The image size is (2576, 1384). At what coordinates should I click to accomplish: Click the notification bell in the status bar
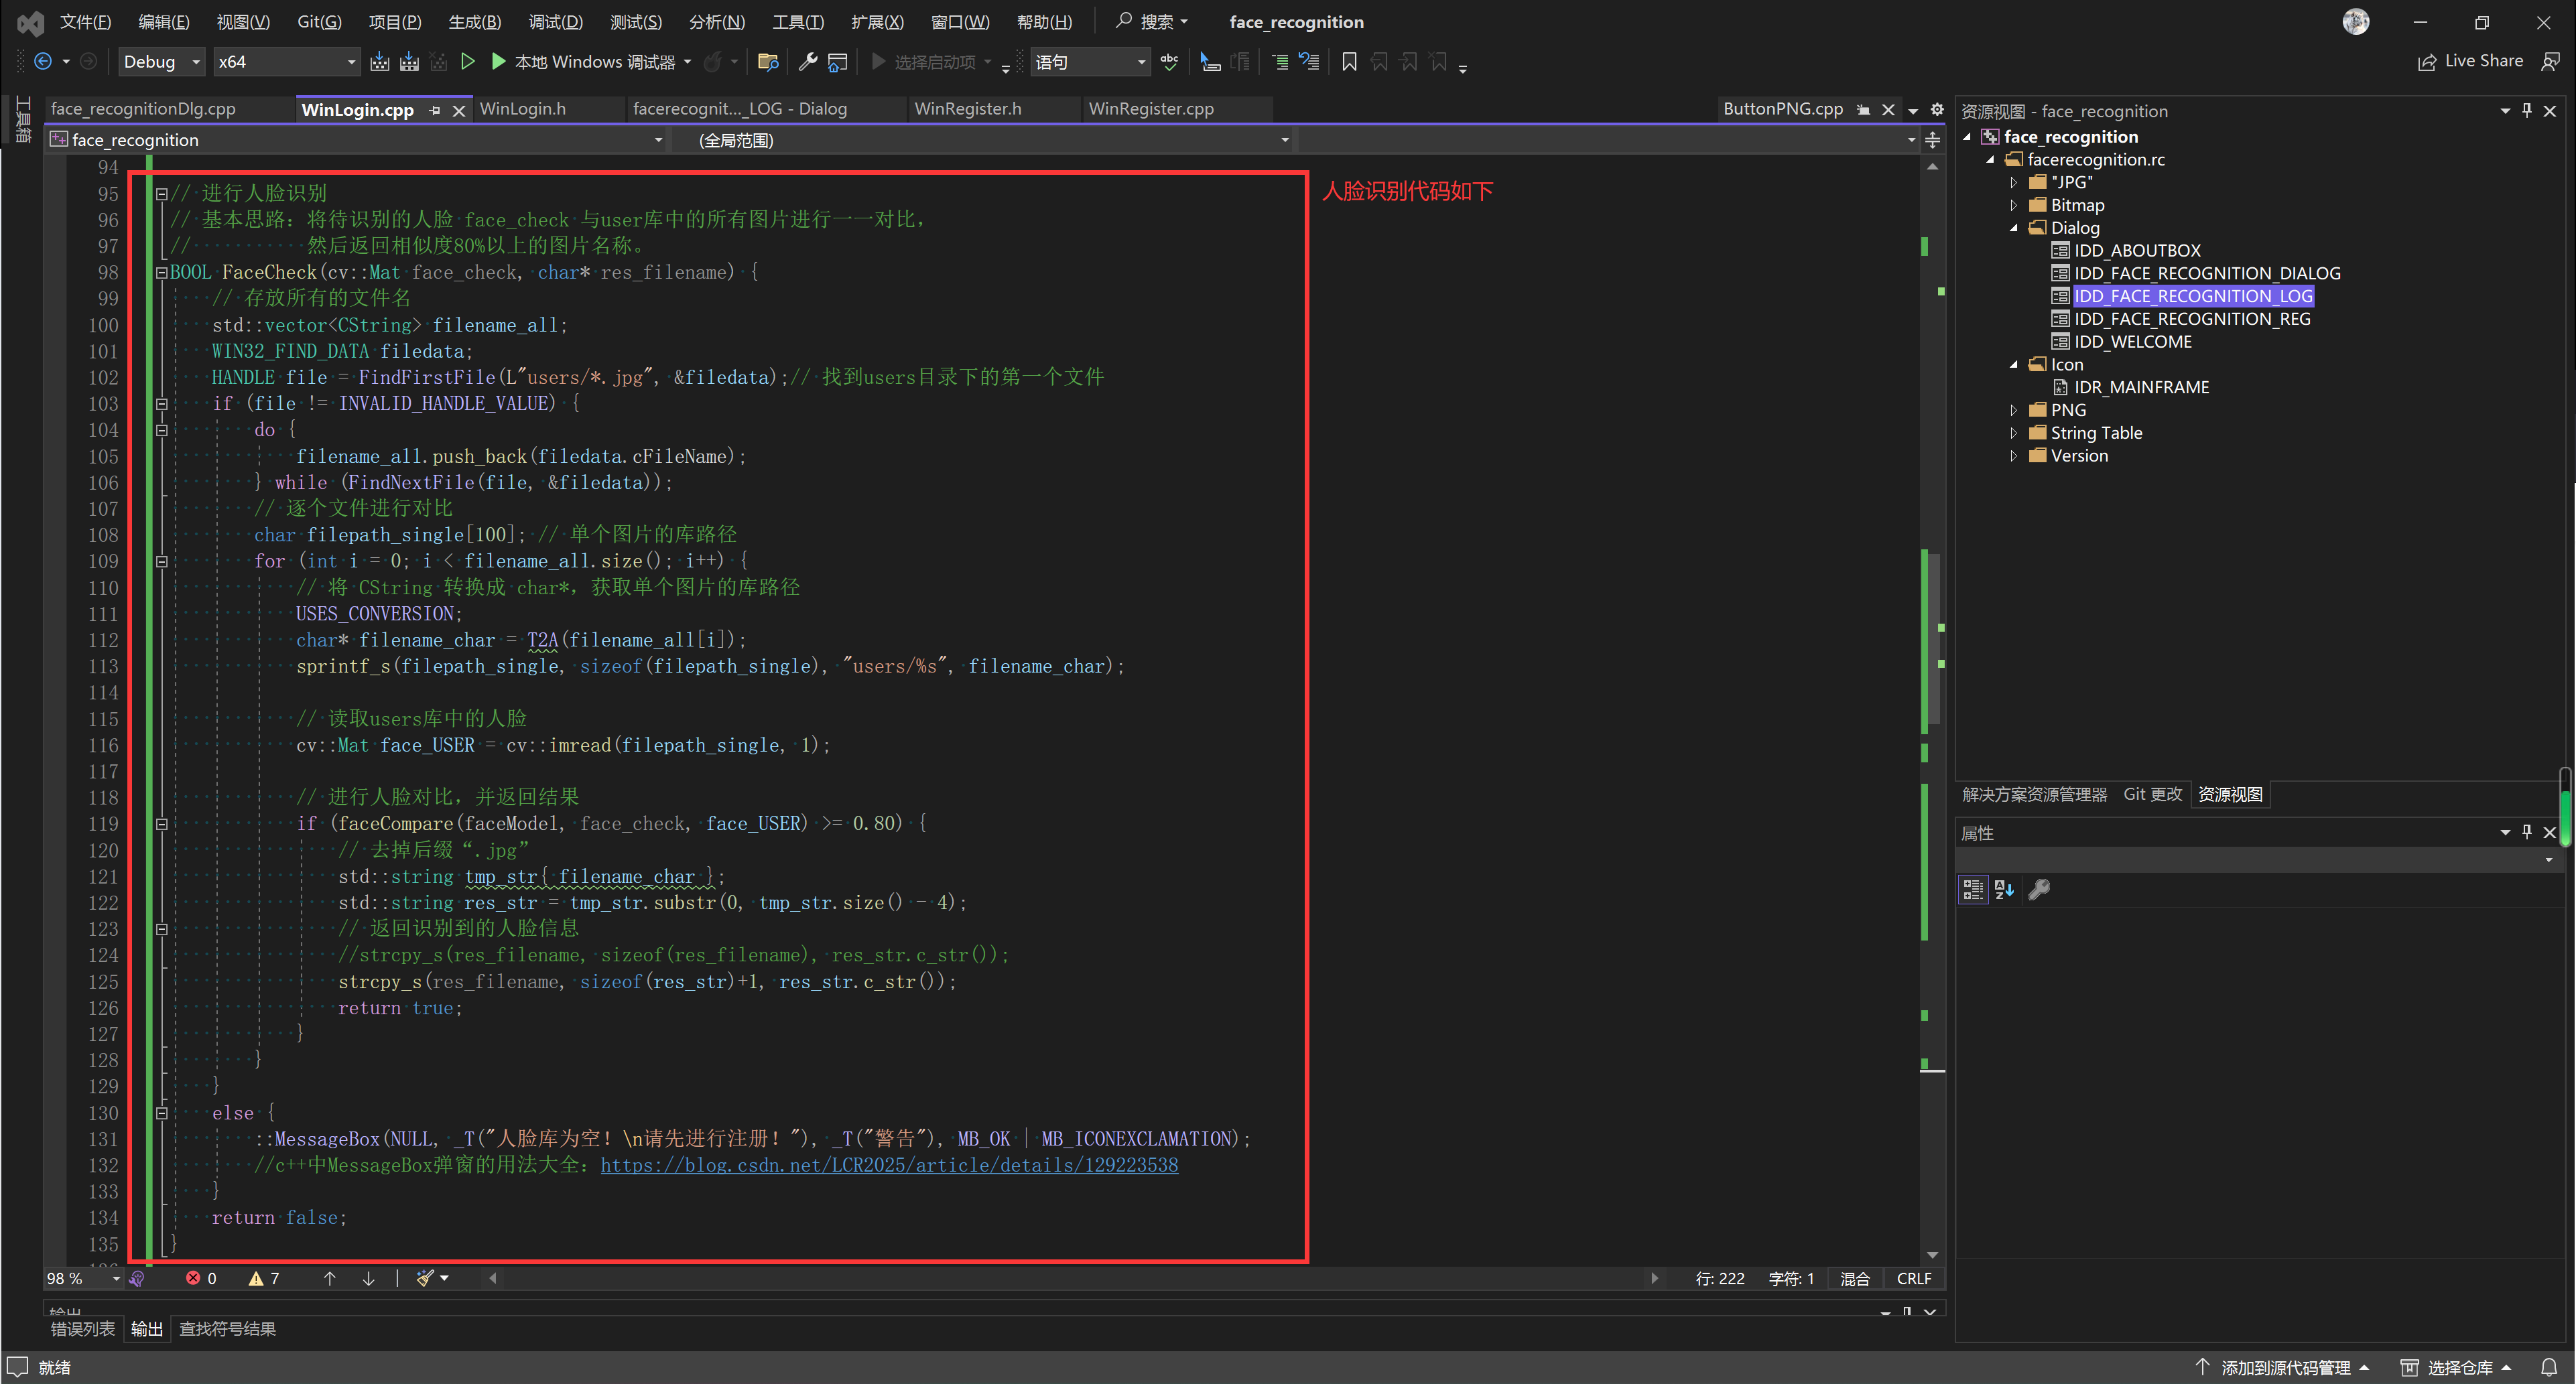tap(2549, 1367)
